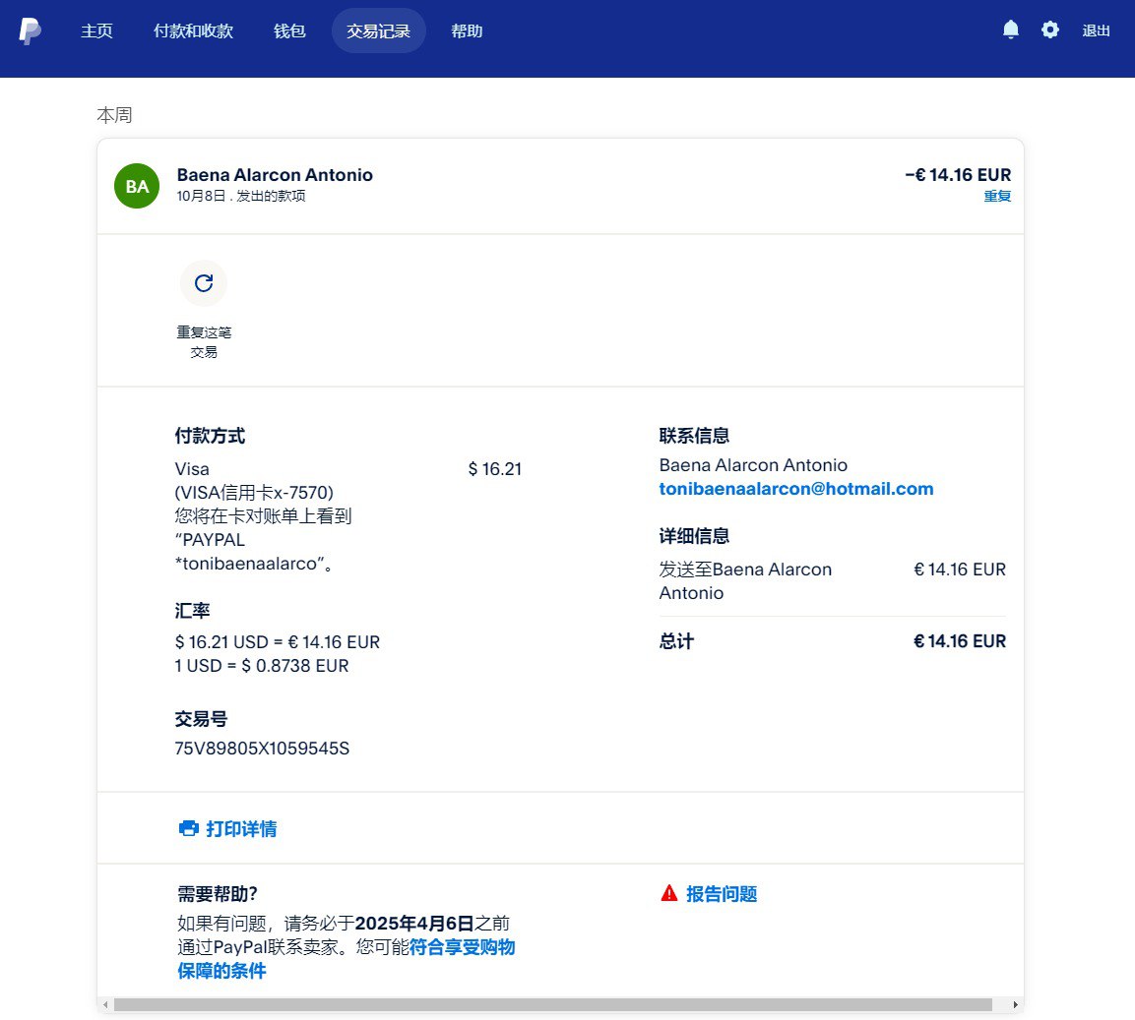Click the 交易号 heading

(201, 720)
